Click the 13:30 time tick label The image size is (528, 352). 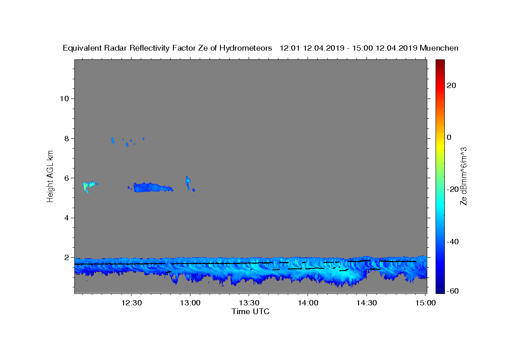click(249, 303)
